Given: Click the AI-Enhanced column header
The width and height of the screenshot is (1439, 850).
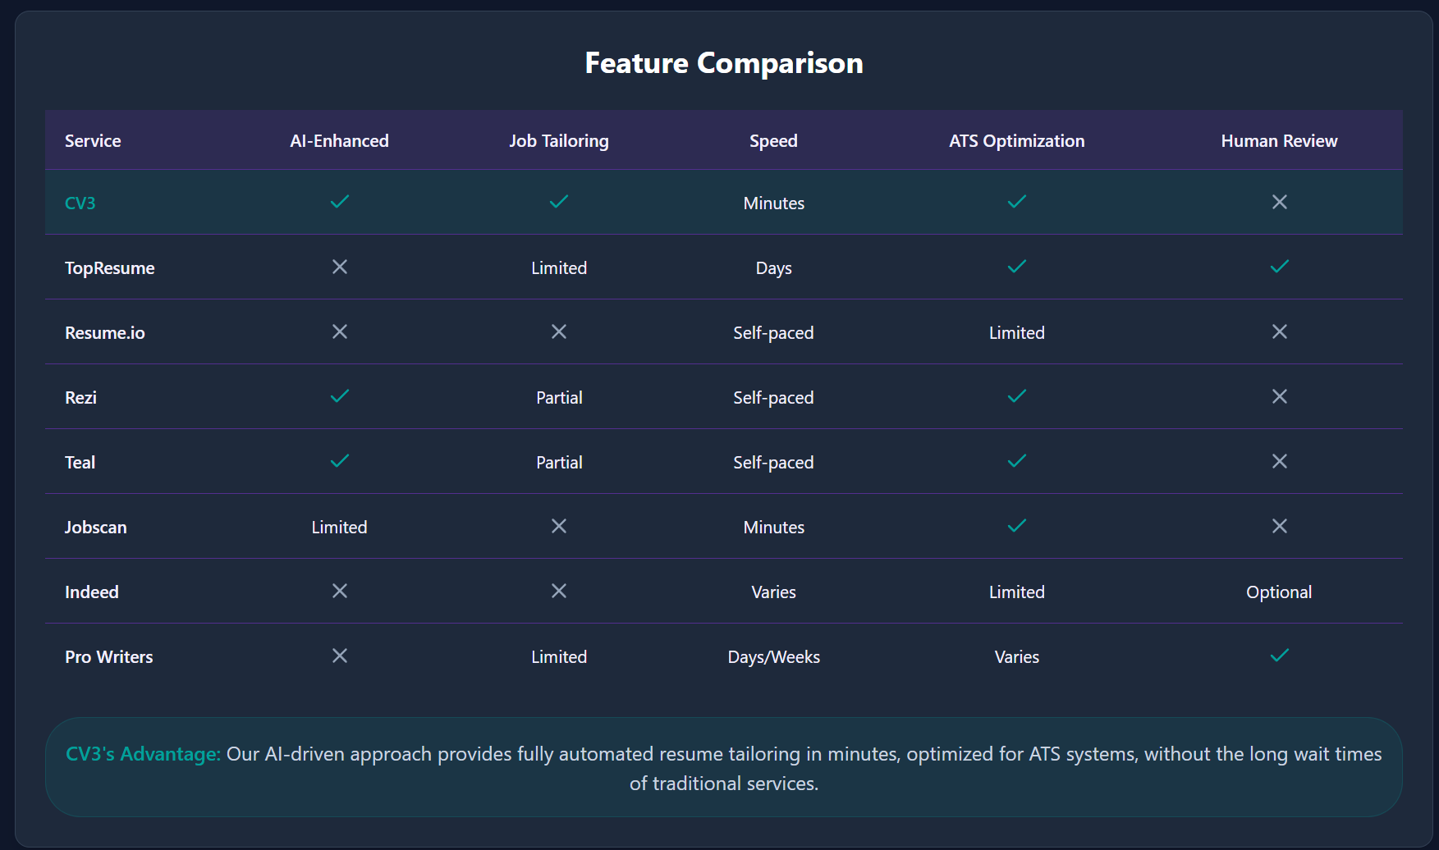Looking at the screenshot, I should (x=339, y=141).
